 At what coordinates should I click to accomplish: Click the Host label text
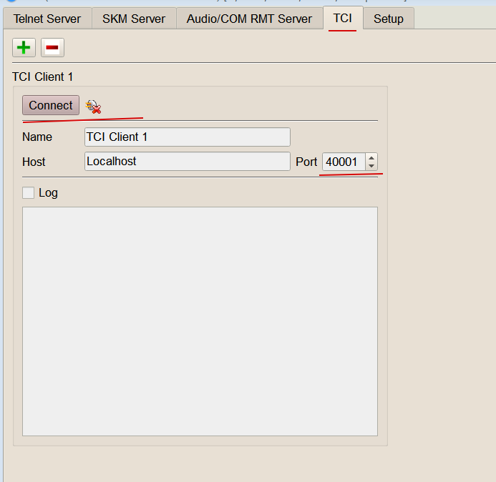coord(34,162)
